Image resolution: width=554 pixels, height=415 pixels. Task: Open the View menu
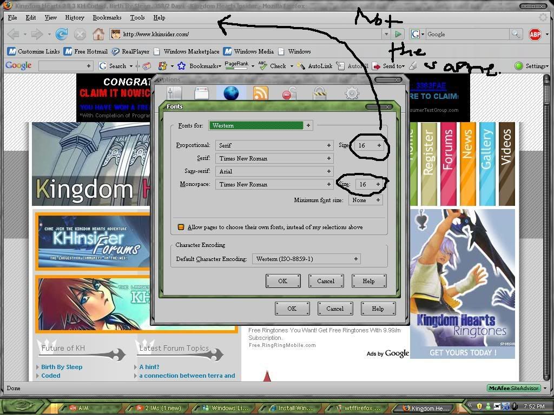click(50, 17)
